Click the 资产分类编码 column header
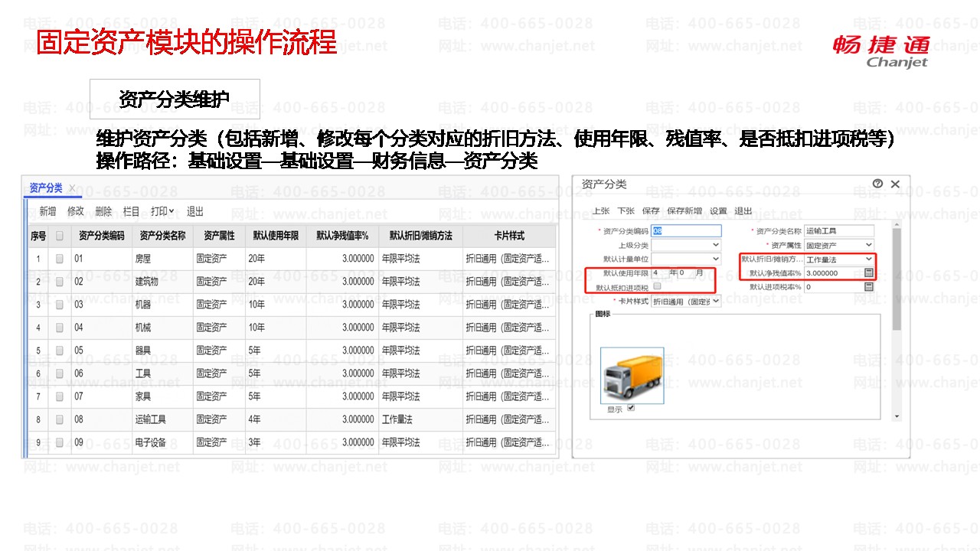 (101, 236)
